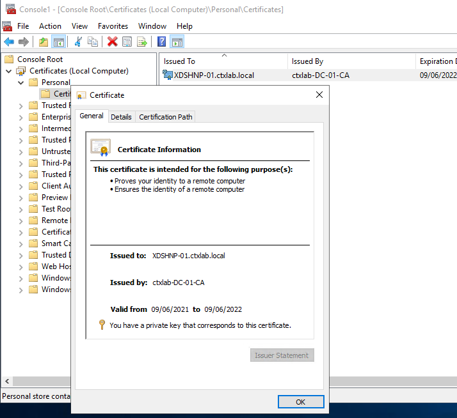
Task: Collapse the Personal folder in the tree
Action: coord(21,82)
